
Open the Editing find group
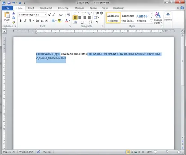[168, 17]
